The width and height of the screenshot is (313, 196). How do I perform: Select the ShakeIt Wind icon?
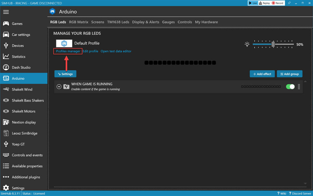(6, 89)
